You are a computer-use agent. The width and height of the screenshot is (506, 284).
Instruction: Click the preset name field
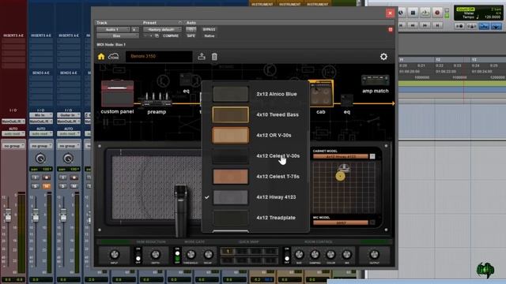coord(159,56)
